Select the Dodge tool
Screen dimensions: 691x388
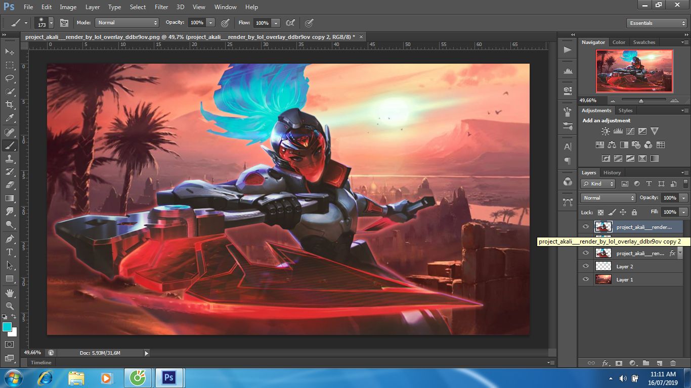[x=10, y=224]
